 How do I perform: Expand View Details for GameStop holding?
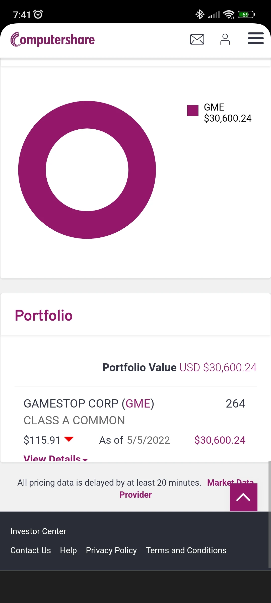[x=55, y=458]
